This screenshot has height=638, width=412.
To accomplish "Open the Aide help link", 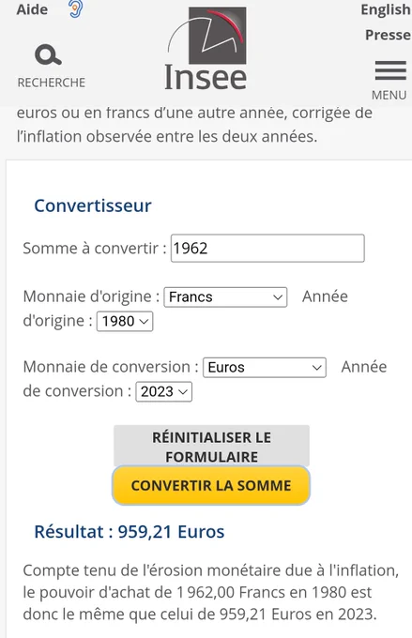I will point(32,9).
